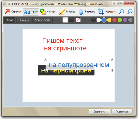Select the Размыть blur tool

(x=87, y=12)
